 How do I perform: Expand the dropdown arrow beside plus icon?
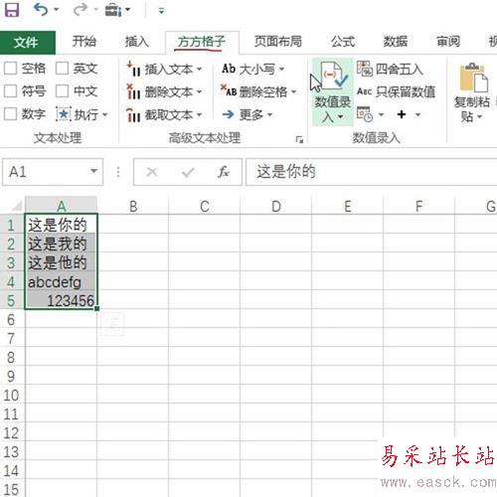tap(417, 114)
